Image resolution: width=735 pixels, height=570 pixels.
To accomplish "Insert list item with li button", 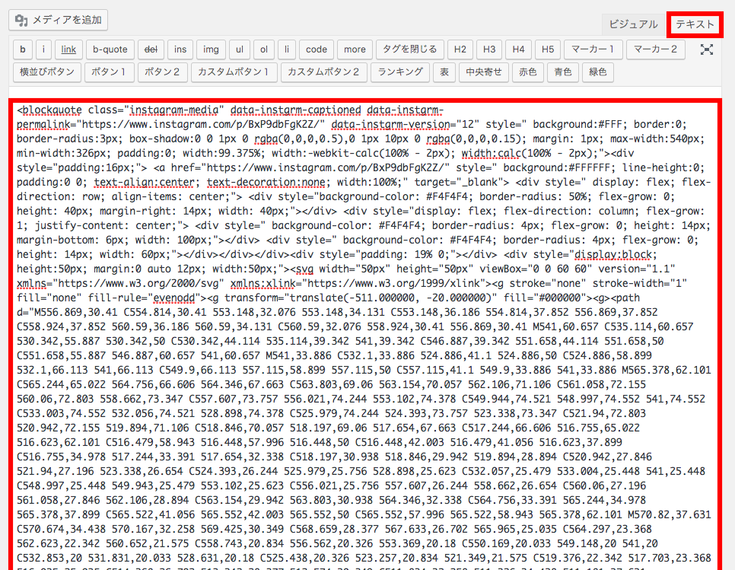I will (286, 49).
